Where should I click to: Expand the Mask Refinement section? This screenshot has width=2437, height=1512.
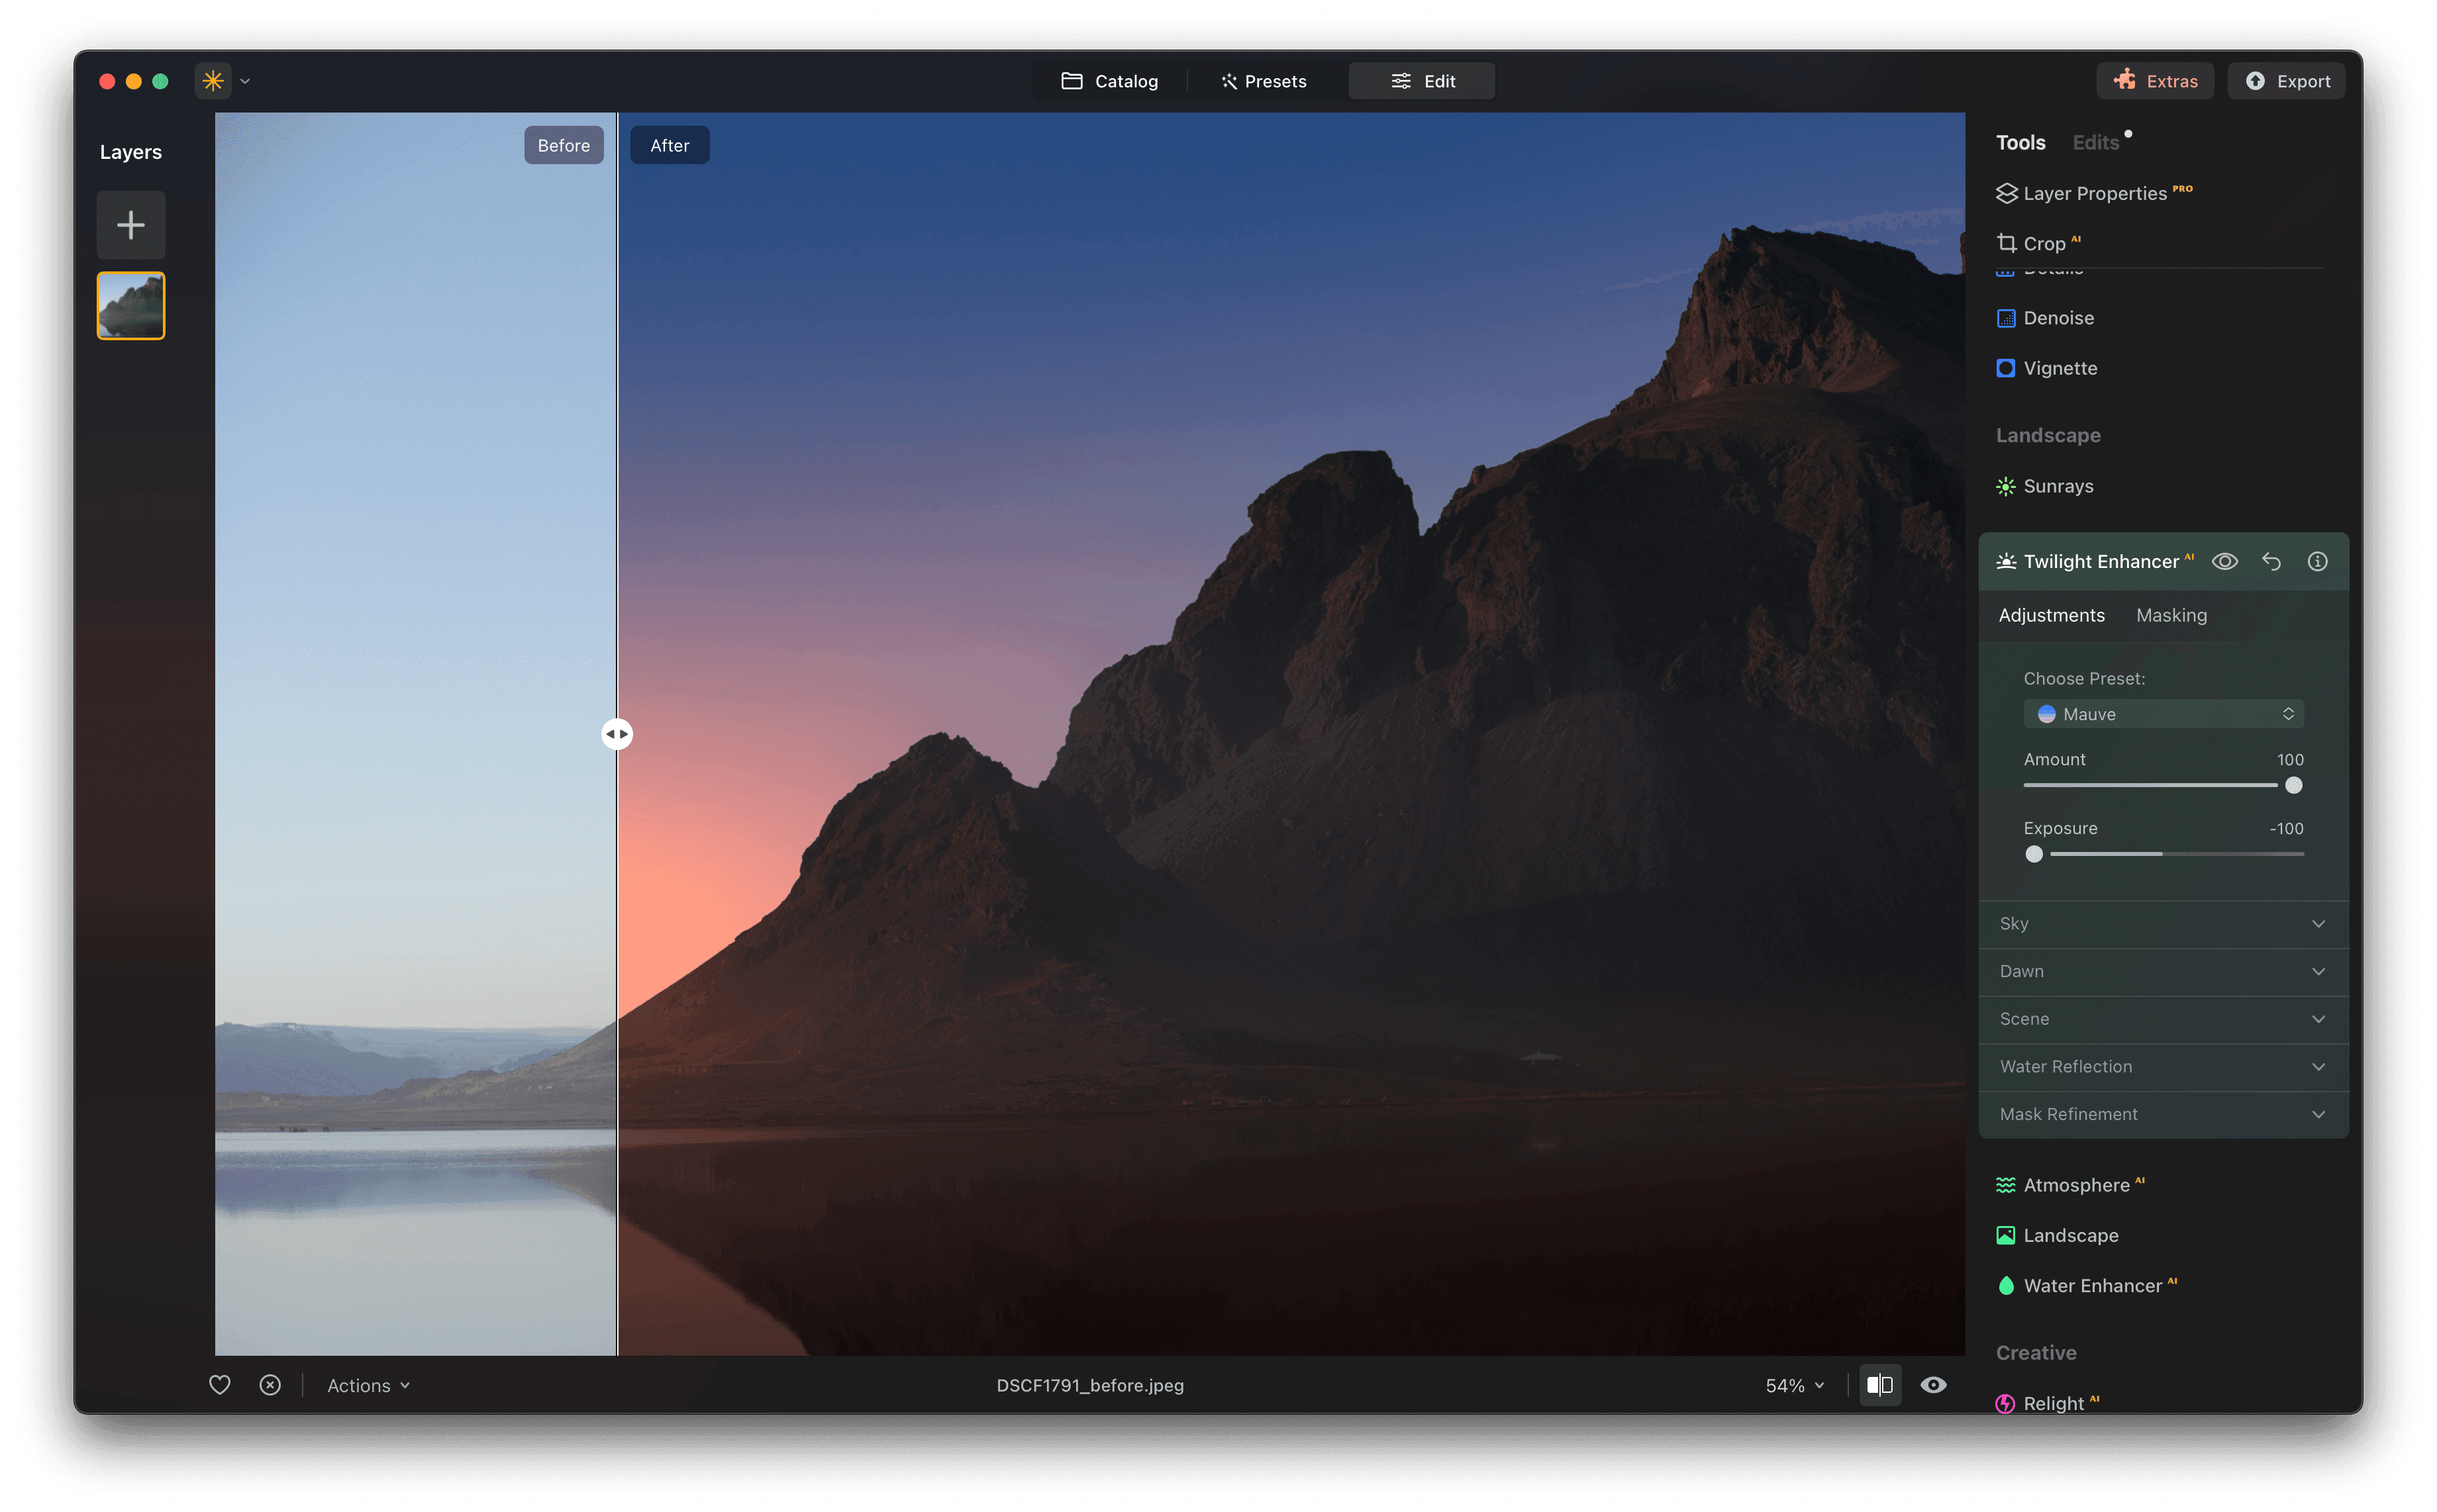click(2163, 1114)
